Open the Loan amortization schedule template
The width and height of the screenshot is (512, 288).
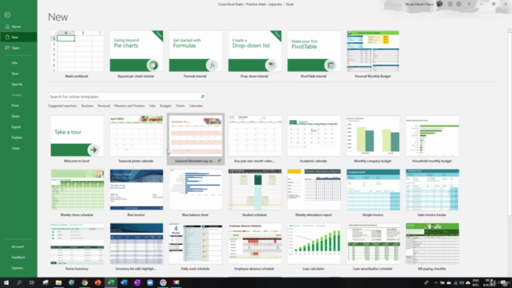click(373, 247)
